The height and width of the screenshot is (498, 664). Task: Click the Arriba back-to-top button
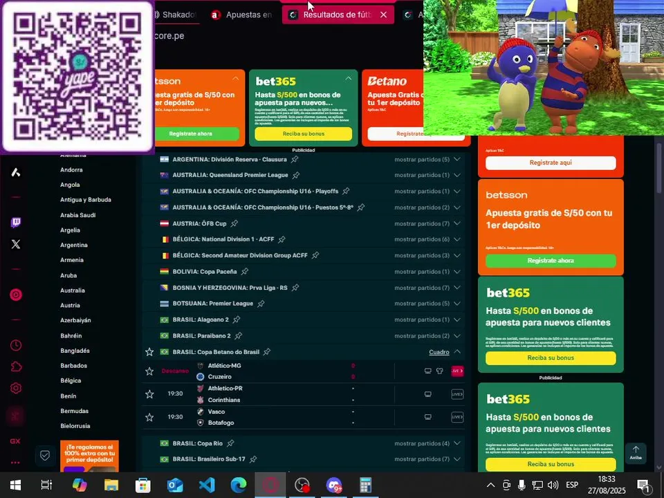[636, 452]
